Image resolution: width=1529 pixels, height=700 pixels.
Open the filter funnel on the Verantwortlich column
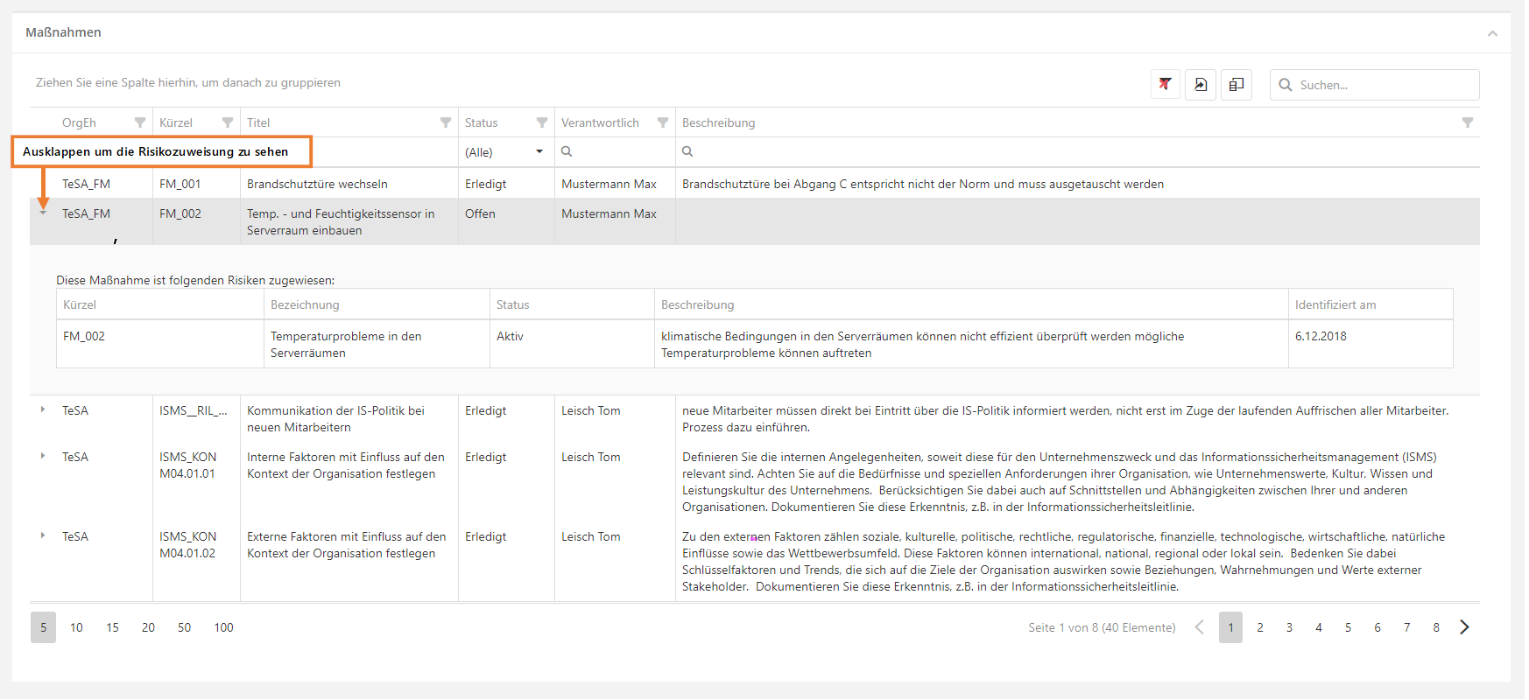click(663, 122)
